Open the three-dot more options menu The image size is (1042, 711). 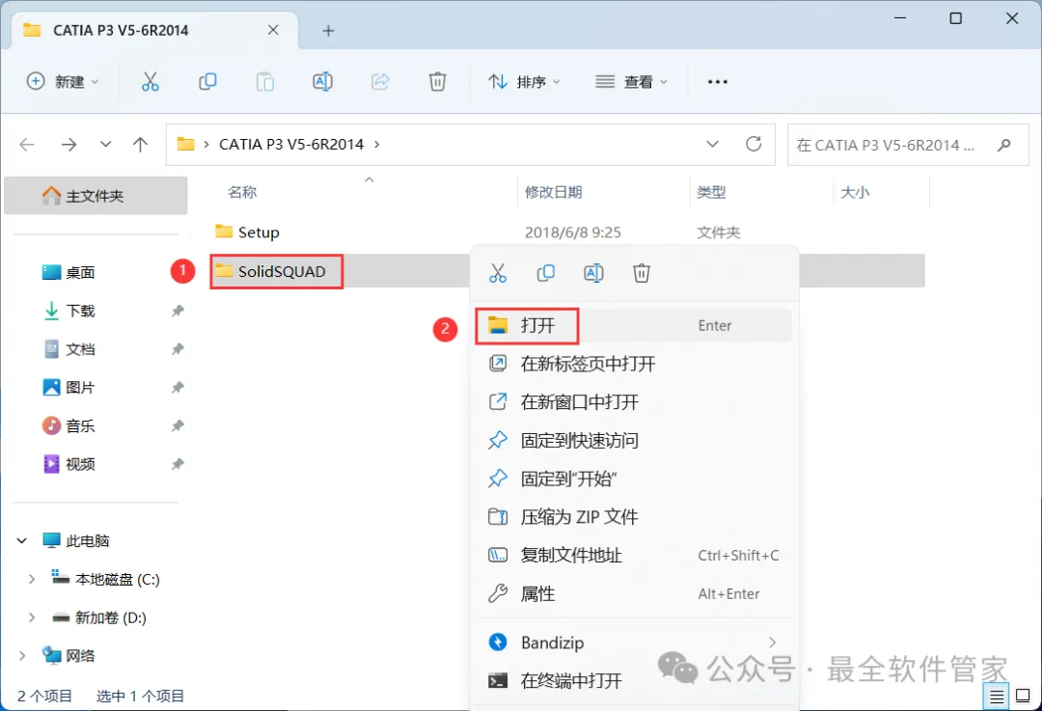(x=717, y=82)
